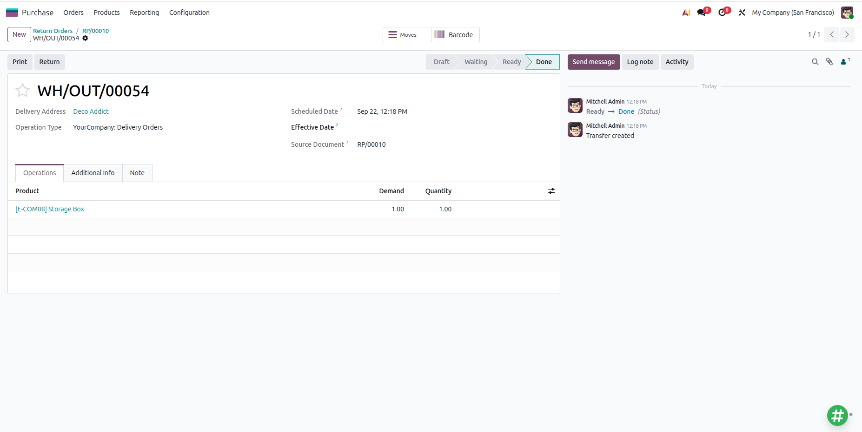The width and height of the screenshot is (862, 432).
Task: Show followers icon in chatter
Action: click(x=845, y=61)
